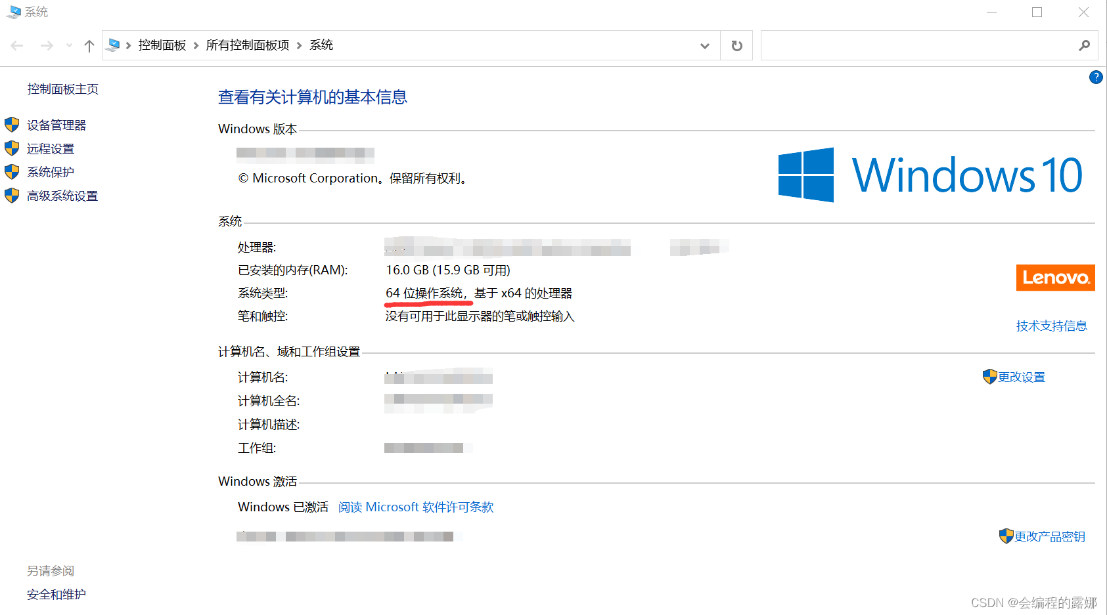
Task: Open 阅读 Microsoft 软件许可条款 link
Action: pos(416,507)
